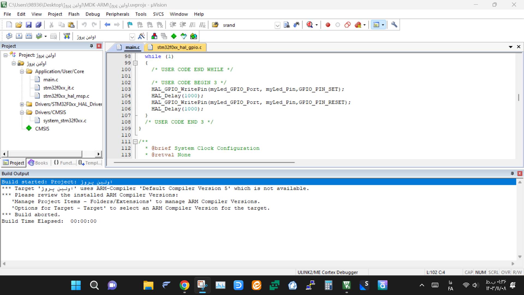Image resolution: width=524 pixels, height=295 pixels.
Task: Open the find combo box dropdown next to srand
Action: click(277, 25)
